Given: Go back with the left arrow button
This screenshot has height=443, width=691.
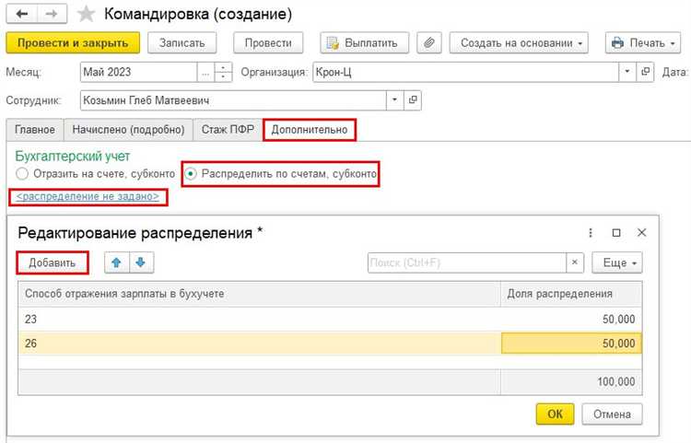Looking at the screenshot, I should [22, 14].
